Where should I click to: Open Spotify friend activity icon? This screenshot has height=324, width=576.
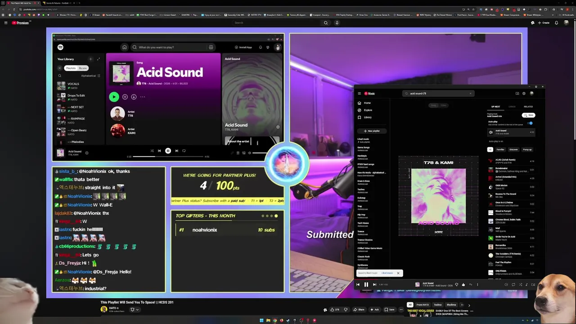tap(268, 47)
